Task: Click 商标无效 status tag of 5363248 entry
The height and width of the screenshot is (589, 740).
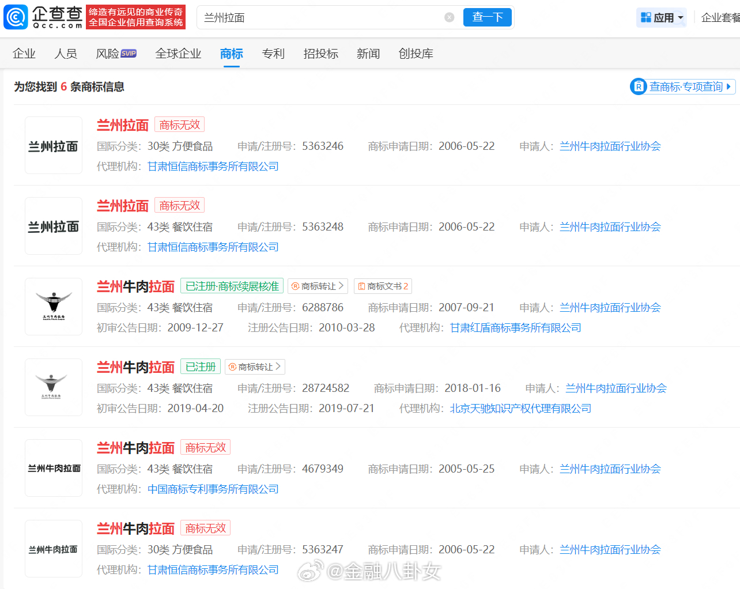Action: (180, 205)
